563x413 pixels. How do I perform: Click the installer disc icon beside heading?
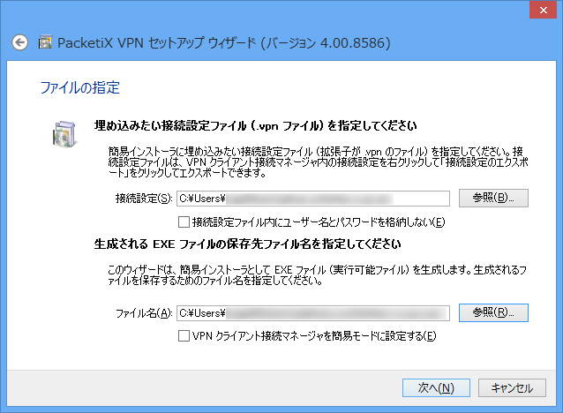click(x=65, y=134)
